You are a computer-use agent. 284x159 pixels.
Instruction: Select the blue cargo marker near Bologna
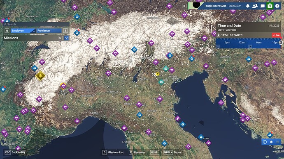point(140,115)
